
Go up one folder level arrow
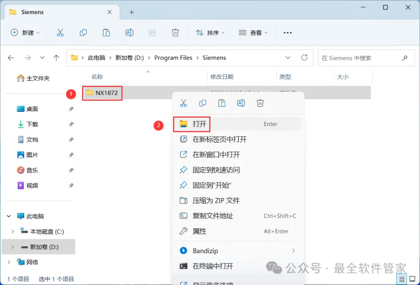56,58
